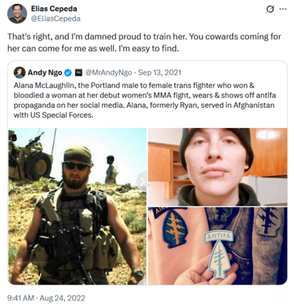Image resolution: width=294 pixels, height=307 pixels.
Task: Open the selfie photo with black beanie
Action: click(x=217, y=166)
